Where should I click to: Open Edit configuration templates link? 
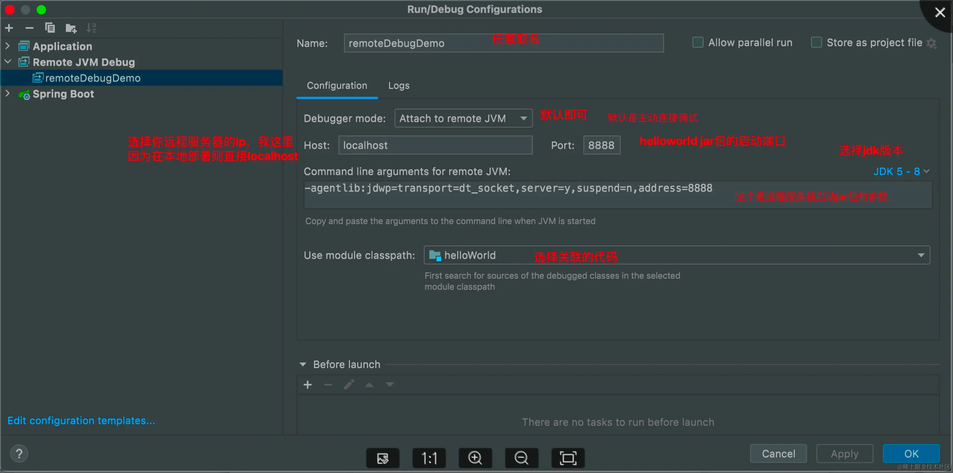81,421
